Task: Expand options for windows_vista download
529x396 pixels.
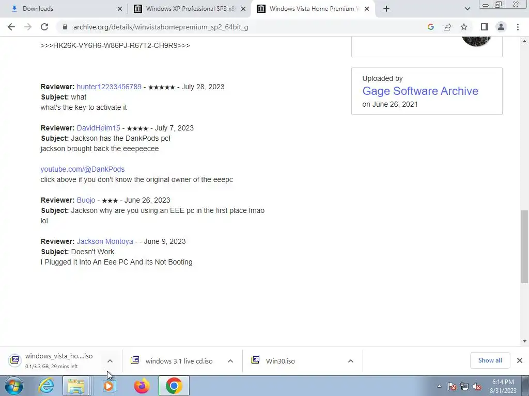Action: tap(110, 361)
